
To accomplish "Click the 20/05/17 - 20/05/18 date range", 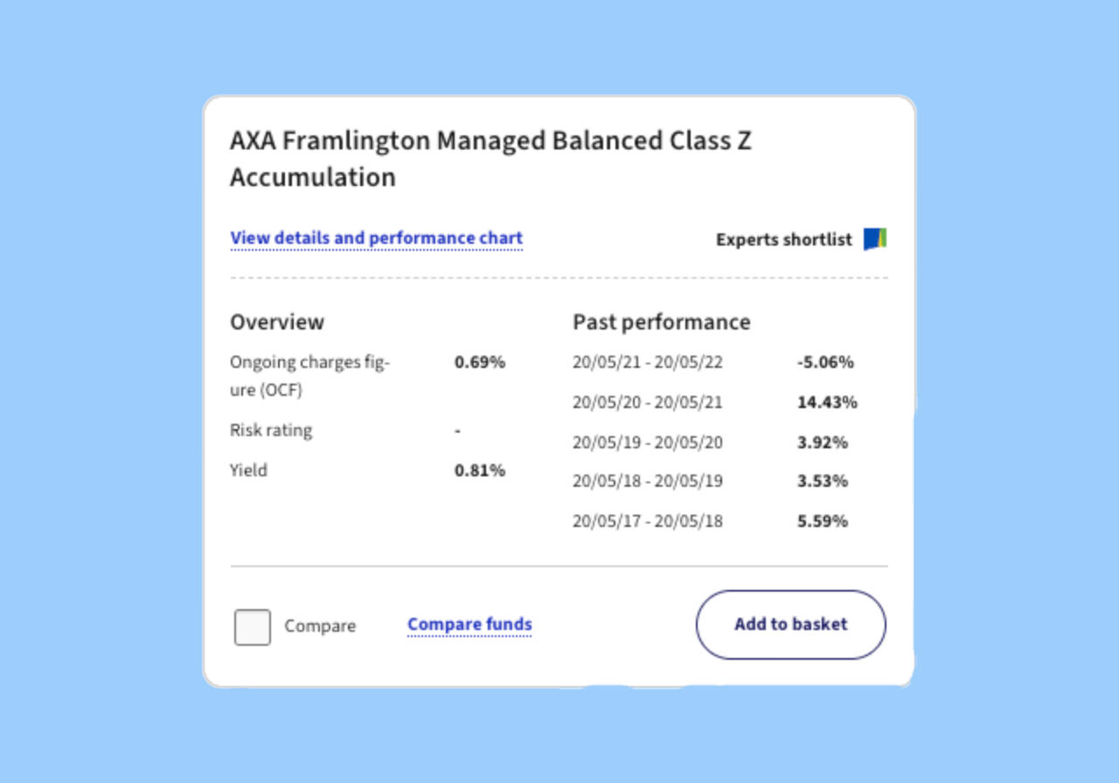I will point(648,521).
